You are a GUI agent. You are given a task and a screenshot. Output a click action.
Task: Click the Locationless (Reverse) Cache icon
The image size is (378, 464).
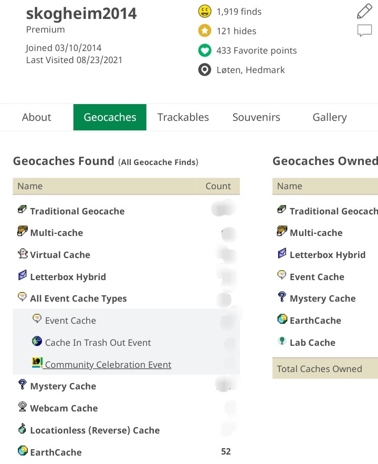tap(22, 428)
